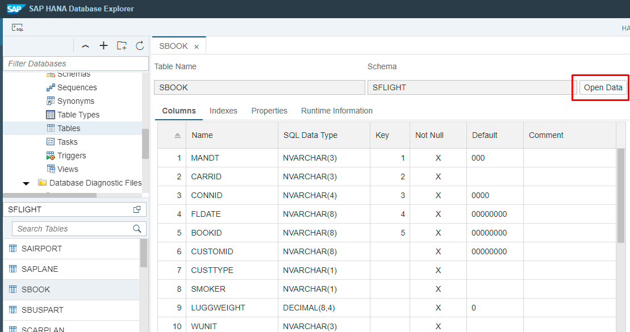Viewport: 630px width, 332px height.
Task: Click the Open Data button
Action: point(603,87)
